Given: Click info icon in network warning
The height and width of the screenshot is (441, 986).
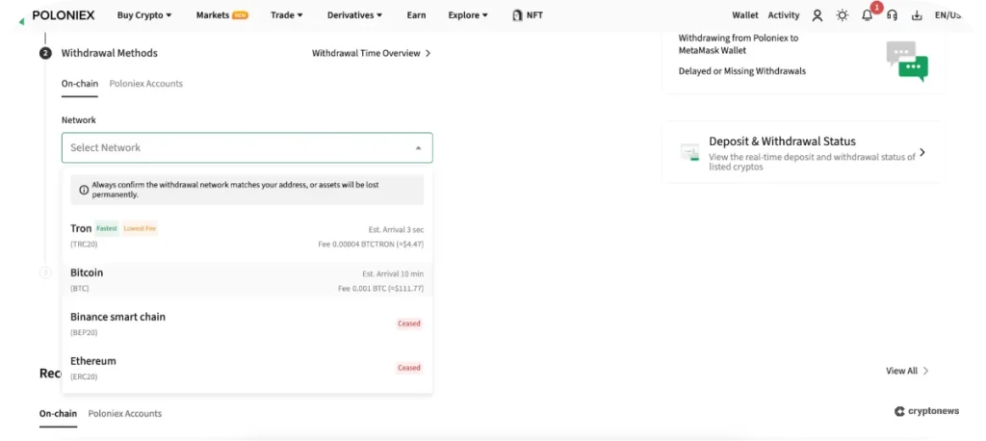Looking at the screenshot, I should click(x=84, y=190).
